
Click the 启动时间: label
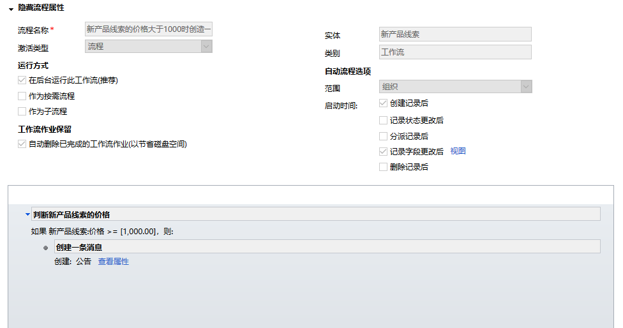click(x=341, y=106)
